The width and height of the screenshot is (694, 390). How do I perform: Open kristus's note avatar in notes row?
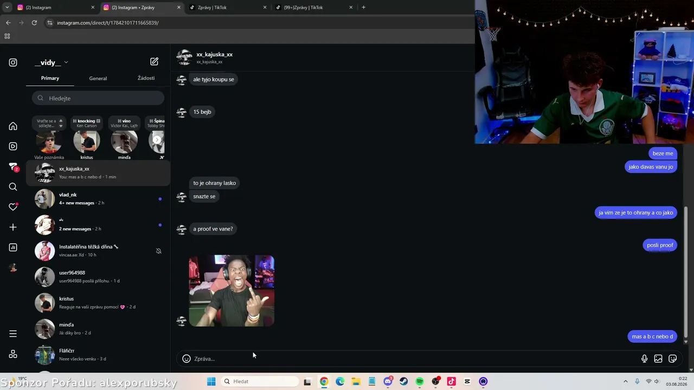pos(87,142)
